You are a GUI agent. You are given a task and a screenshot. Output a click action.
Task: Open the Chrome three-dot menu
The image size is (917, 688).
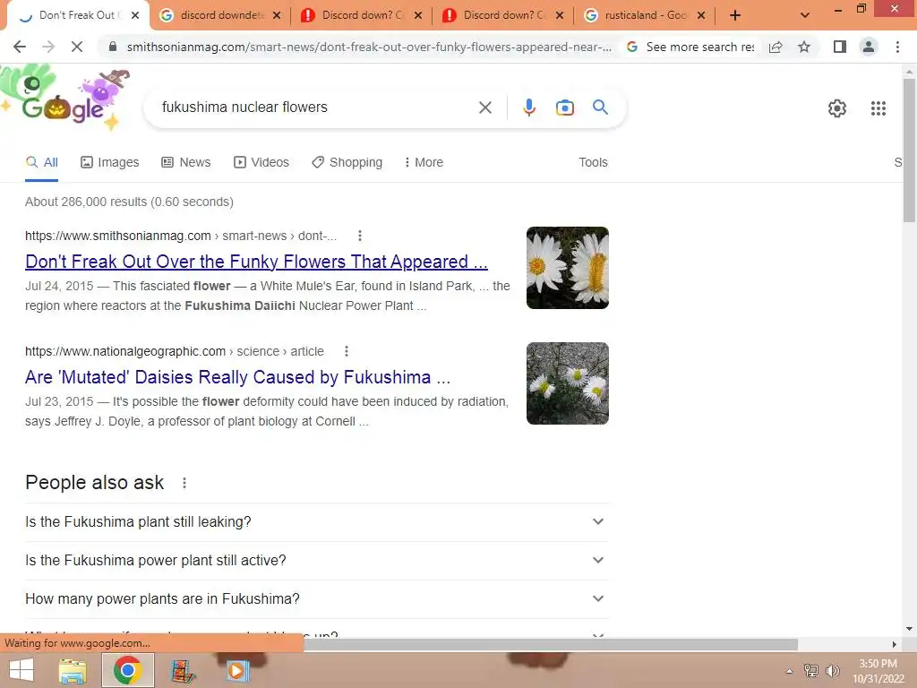(x=897, y=47)
